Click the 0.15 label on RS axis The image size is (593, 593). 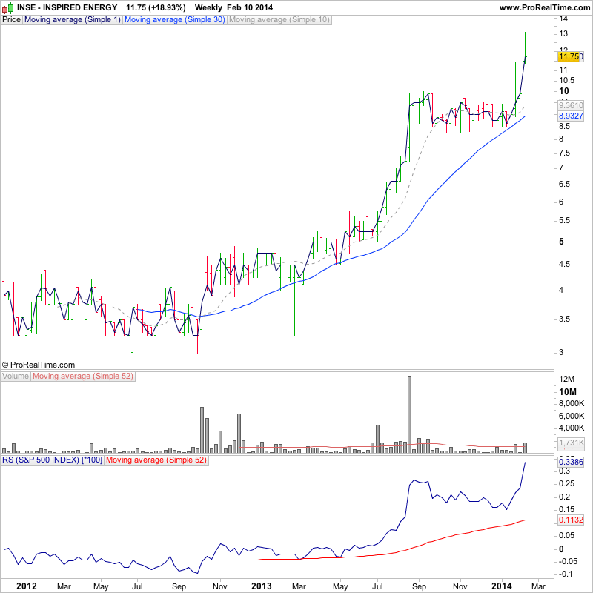566,509
